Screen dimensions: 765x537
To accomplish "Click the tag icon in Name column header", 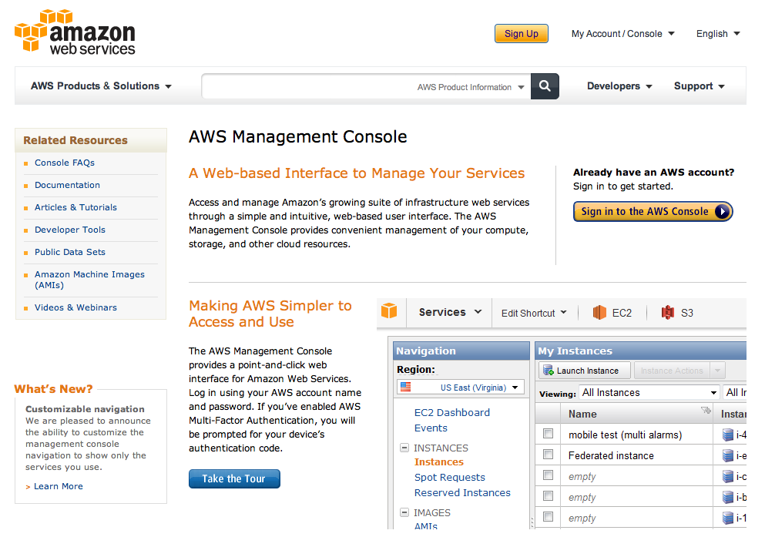I will pyautogui.click(x=706, y=410).
